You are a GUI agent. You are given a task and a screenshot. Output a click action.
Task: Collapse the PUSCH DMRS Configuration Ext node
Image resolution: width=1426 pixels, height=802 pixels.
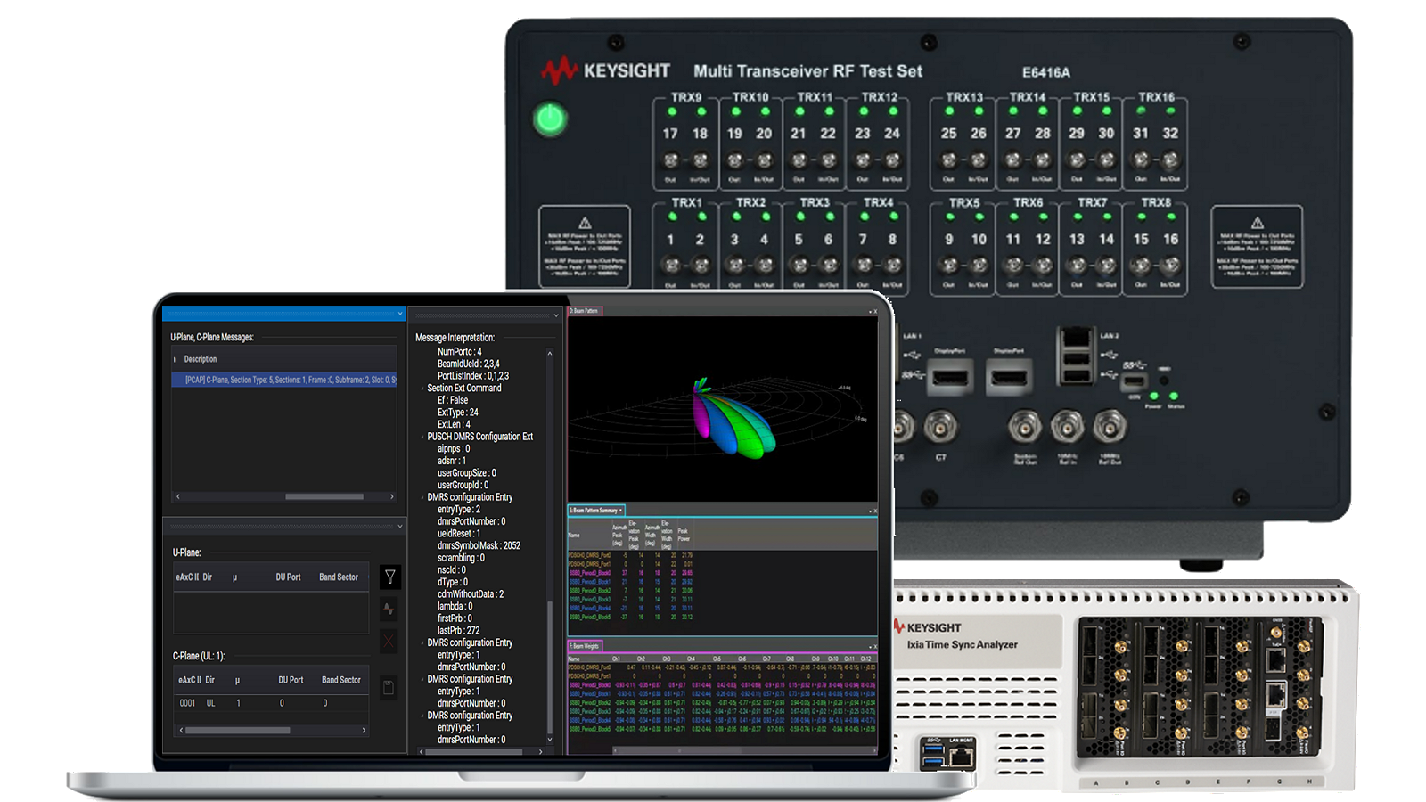pyautogui.click(x=422, y=437)
